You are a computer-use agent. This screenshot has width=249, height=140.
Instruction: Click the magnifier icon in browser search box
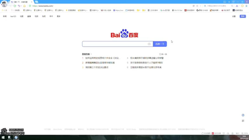click(x=232, y=6)
